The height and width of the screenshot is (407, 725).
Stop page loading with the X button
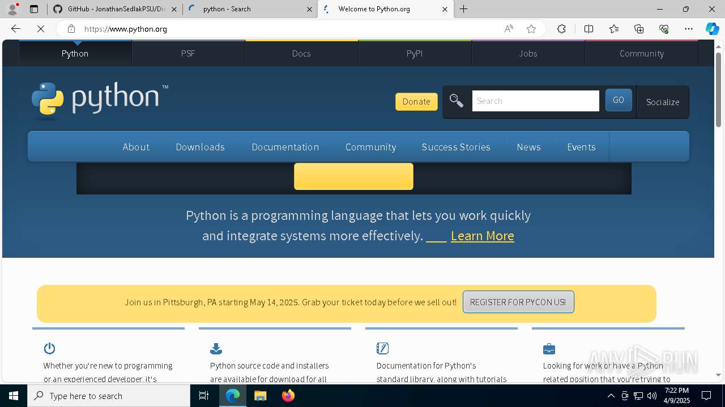[x=41, y=29]
